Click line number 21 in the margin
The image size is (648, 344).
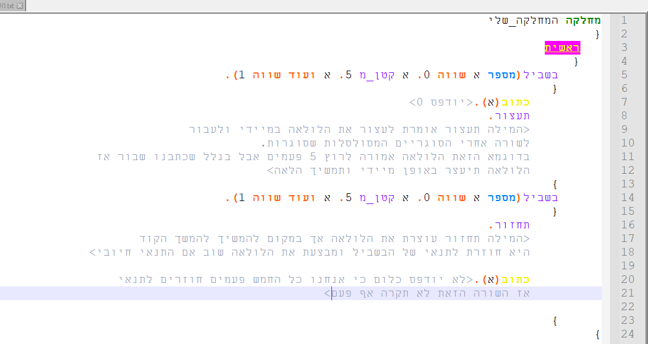(x=627, y=293)
